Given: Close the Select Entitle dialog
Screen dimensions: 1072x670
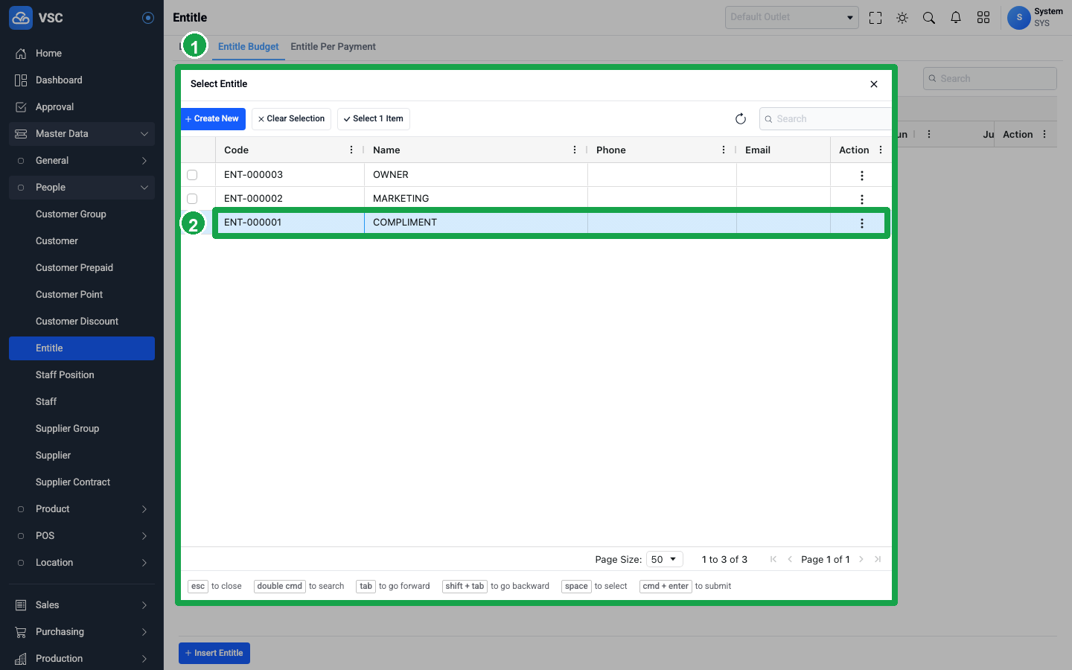Looking at the screenshot, I should 874,84.
